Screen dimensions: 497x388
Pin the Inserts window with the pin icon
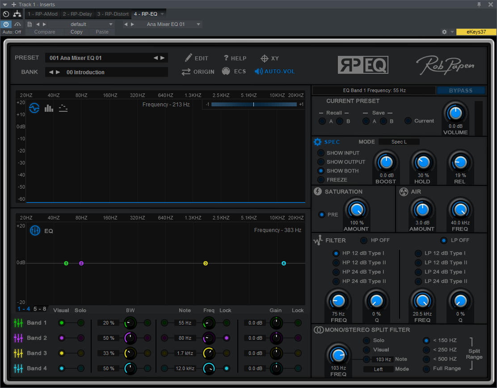coord(479,4)
